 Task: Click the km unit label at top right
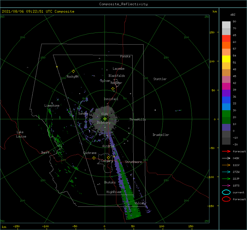click(215, 11)
